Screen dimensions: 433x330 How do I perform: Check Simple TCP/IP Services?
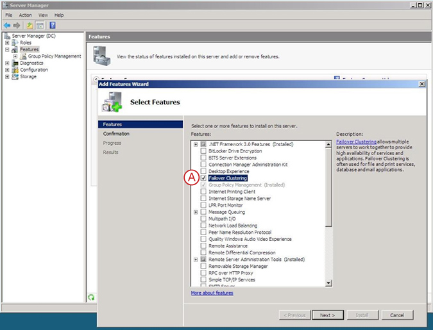click(203, 279)
